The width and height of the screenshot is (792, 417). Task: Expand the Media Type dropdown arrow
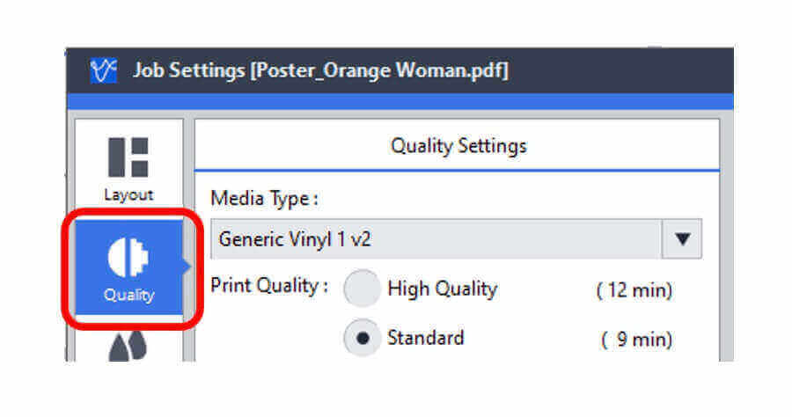(x=682, y=238)
